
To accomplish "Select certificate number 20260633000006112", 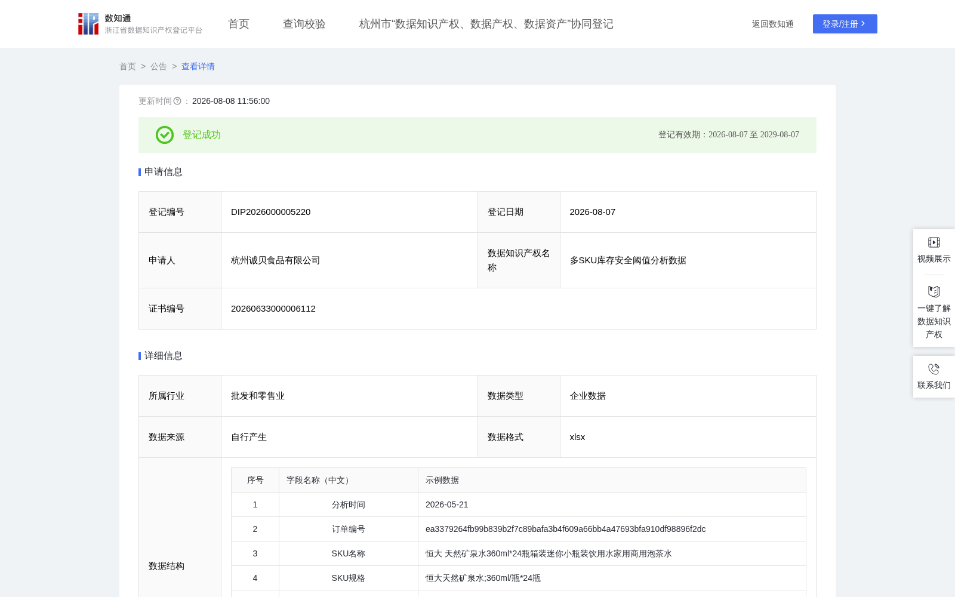I will pyautogui.click(x=273, y=309).
